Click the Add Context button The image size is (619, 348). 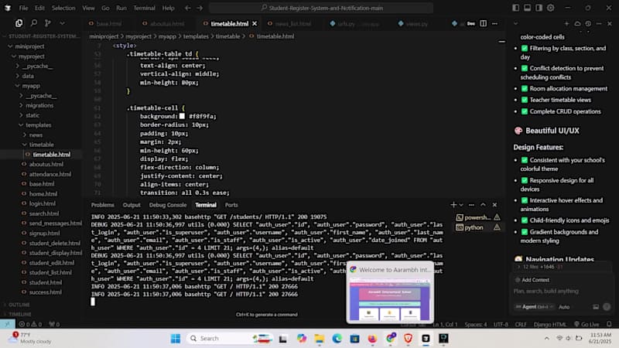point(532,280)
